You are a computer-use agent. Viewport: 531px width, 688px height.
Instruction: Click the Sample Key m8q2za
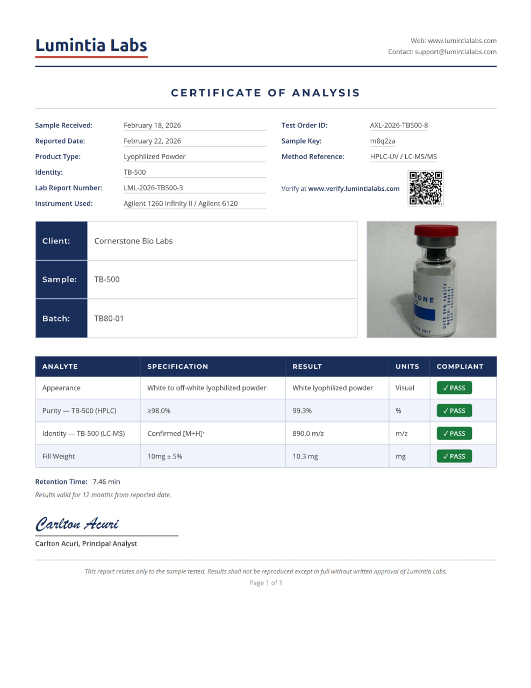pyautogui.click(x=383, y=141)
